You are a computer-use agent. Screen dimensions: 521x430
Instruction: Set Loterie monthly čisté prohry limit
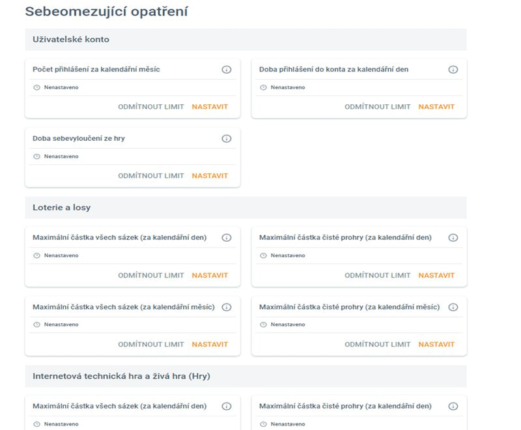436,345
